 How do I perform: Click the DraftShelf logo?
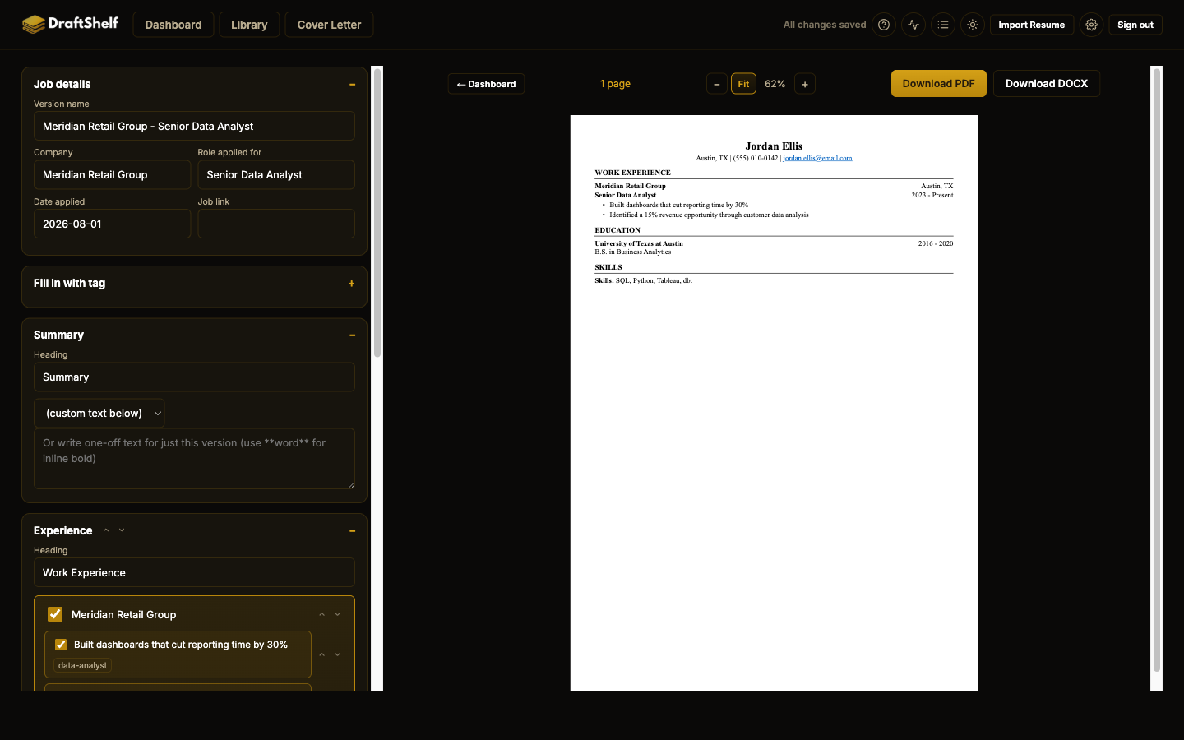click(70, 24)
